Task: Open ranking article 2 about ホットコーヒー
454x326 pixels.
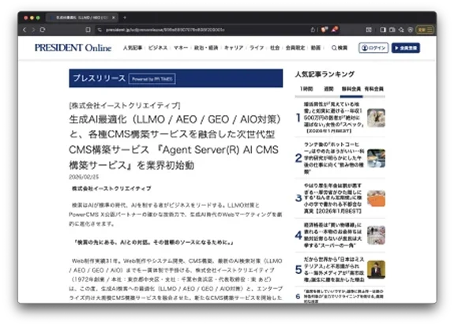Action: [333, 158]
